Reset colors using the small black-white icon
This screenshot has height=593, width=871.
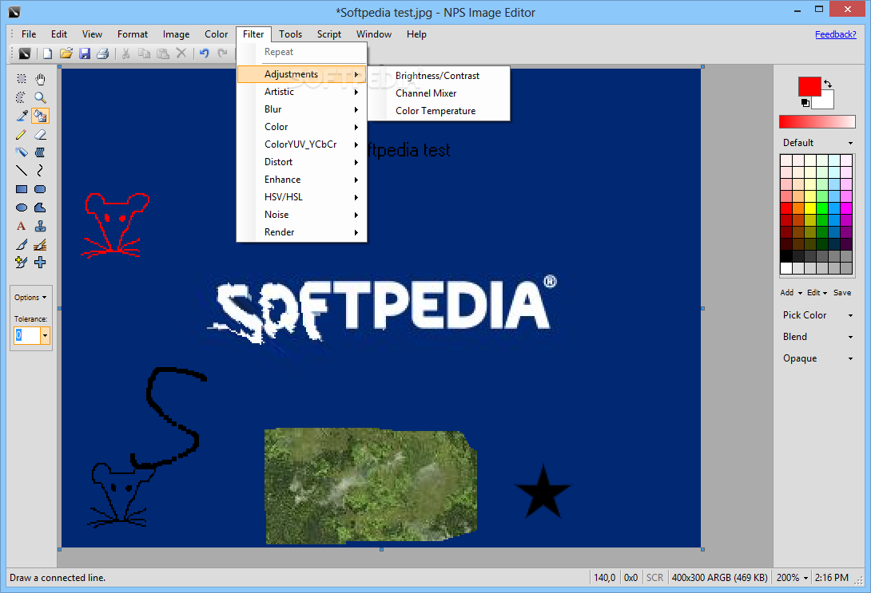[805, 103]
